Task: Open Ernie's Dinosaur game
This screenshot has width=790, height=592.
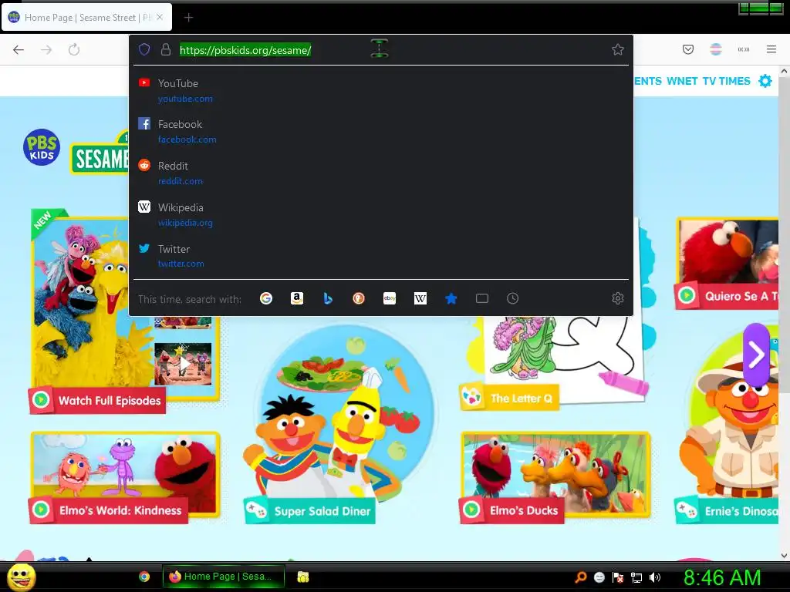Action: [x=727, y=511]
